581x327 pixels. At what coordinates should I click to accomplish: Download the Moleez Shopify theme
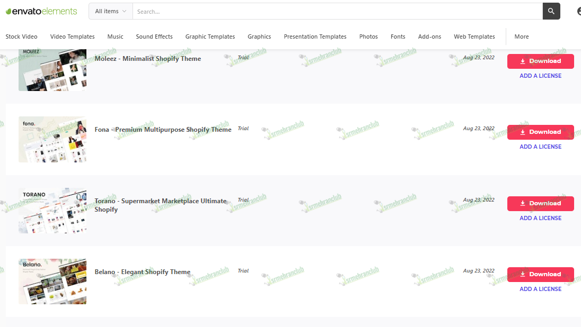pyautogui.click(x=541, y=61)
